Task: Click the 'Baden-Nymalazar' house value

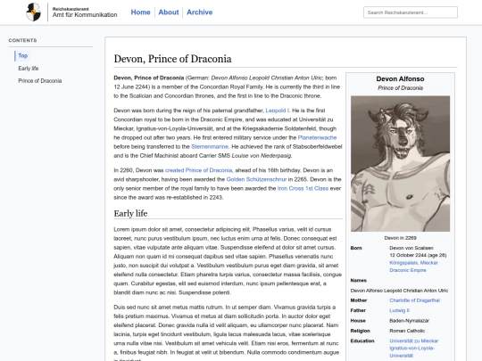Action: (409, 321)
